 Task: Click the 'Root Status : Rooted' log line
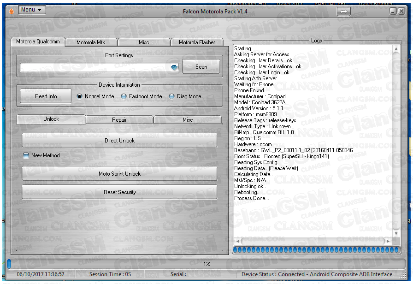click(x=282, y=156)
